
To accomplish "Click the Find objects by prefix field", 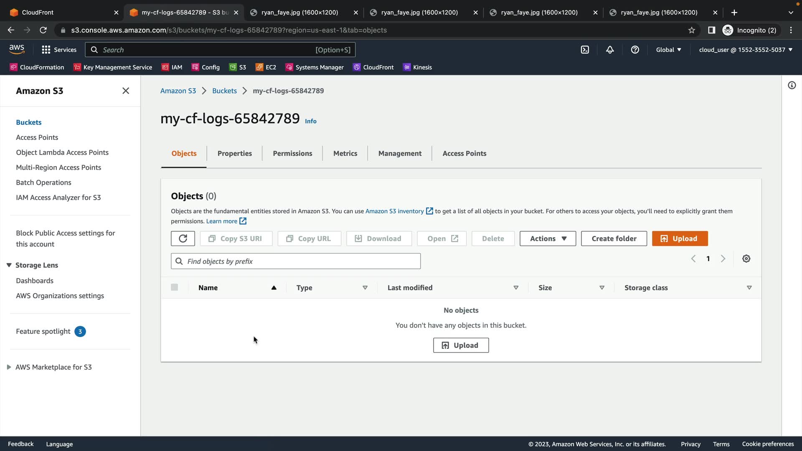I will [x=295, y=261].
